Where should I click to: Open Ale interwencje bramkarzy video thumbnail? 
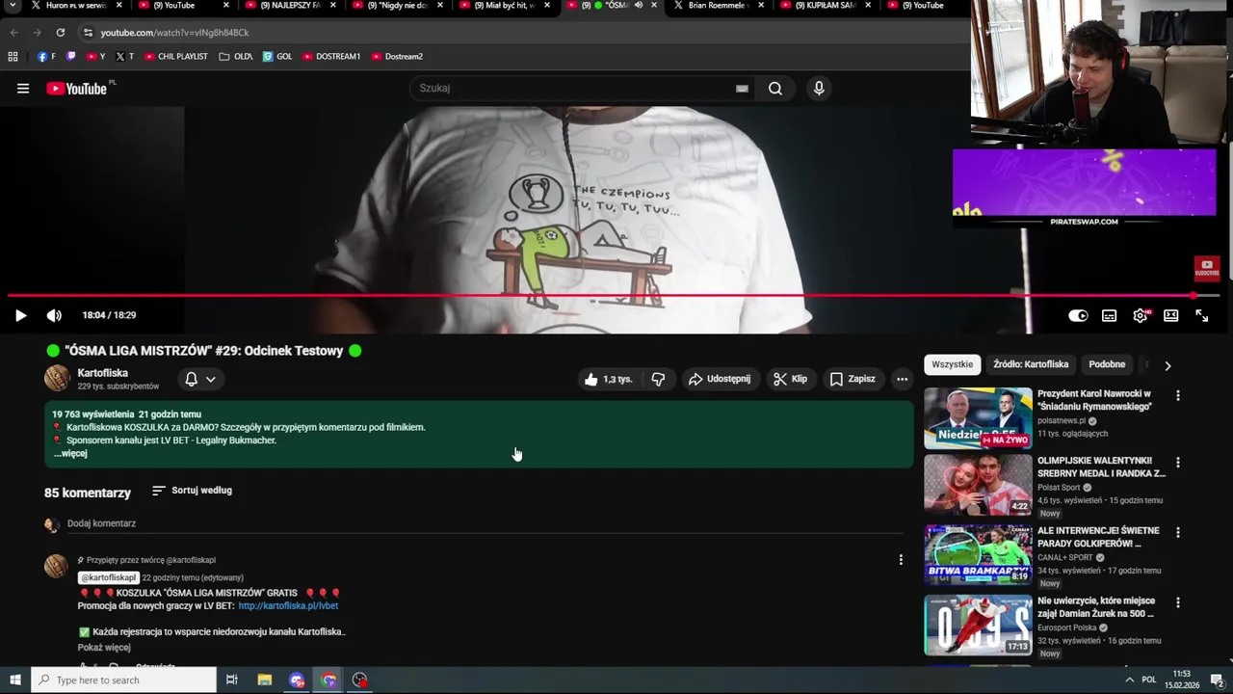point(978,555)
